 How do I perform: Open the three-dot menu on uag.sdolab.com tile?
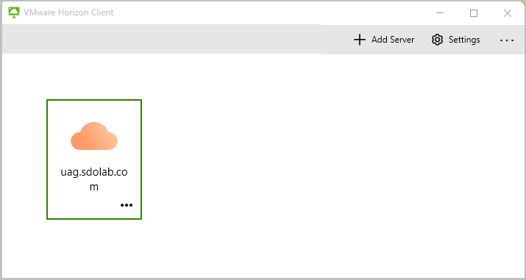(127, 205)
